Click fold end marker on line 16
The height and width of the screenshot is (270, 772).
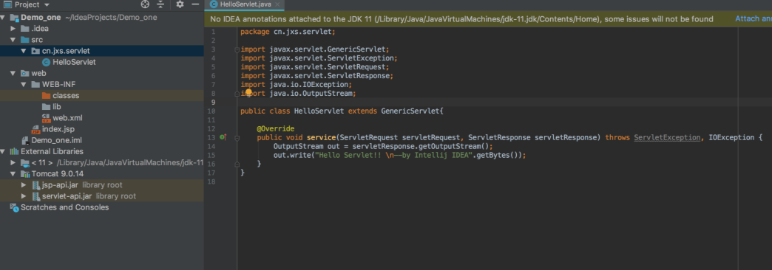tap(237, 165)
